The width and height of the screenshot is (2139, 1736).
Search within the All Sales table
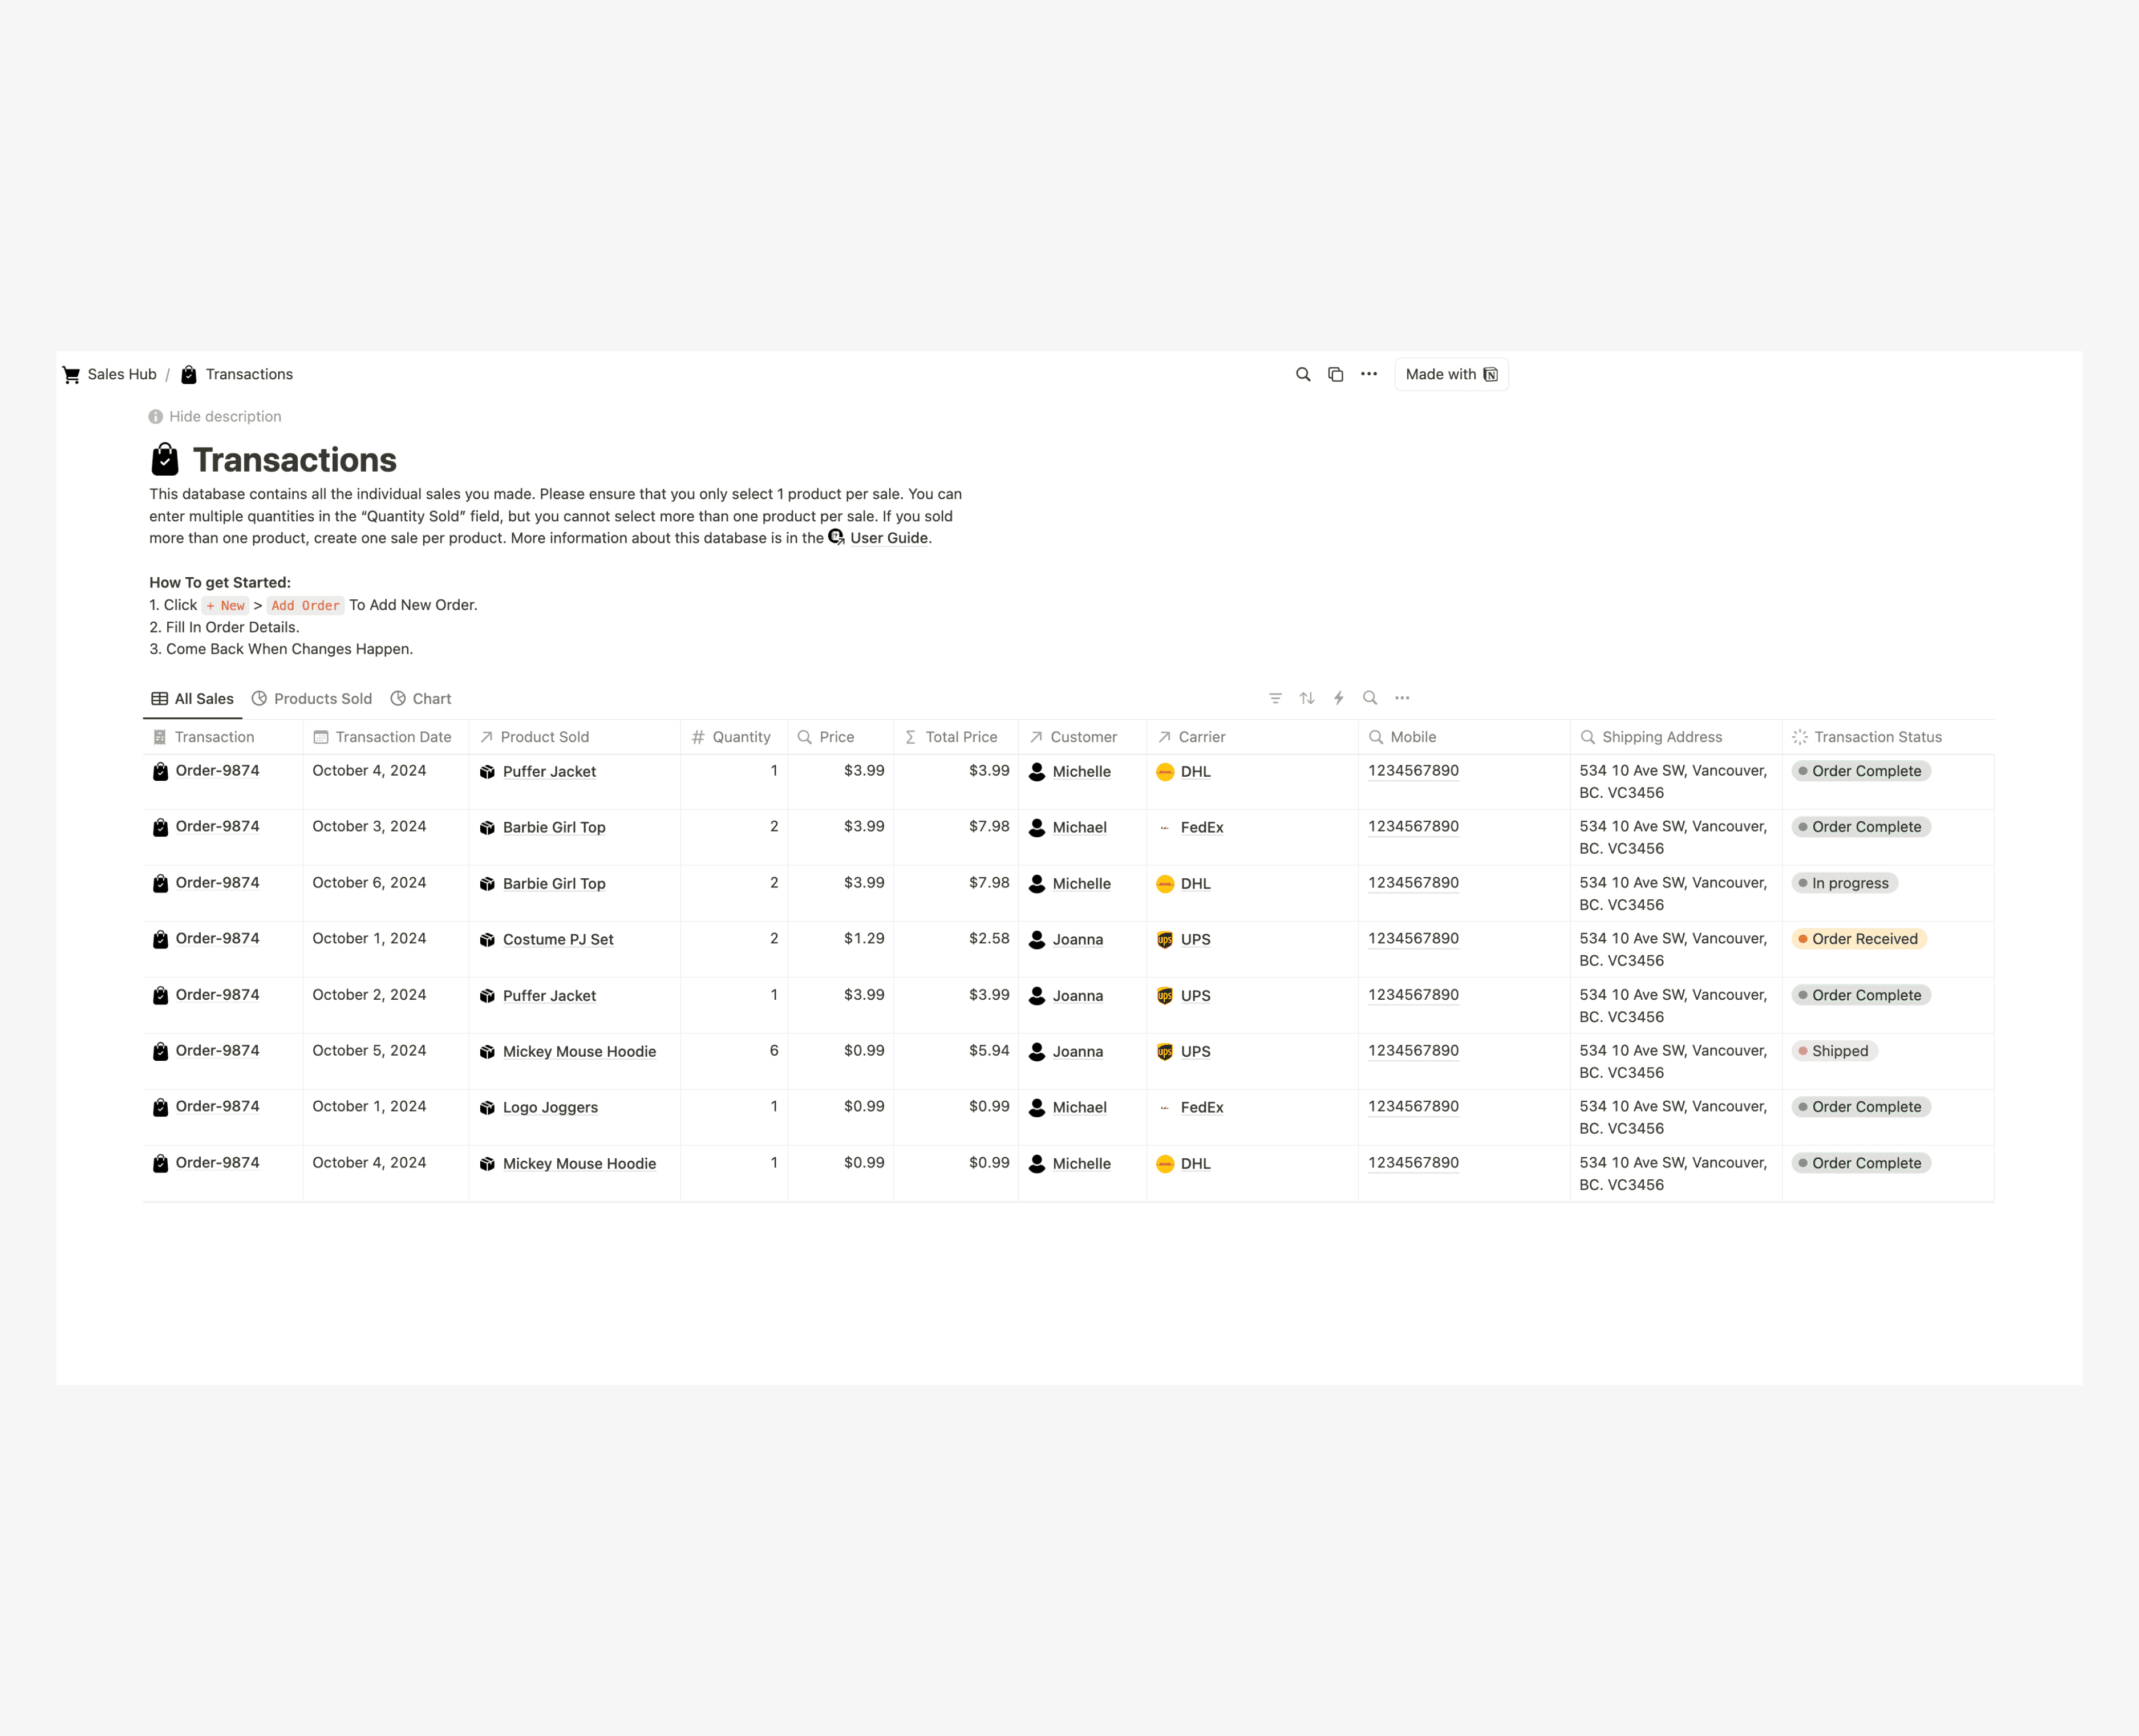pyautogui.click(x=1370, y=698)
